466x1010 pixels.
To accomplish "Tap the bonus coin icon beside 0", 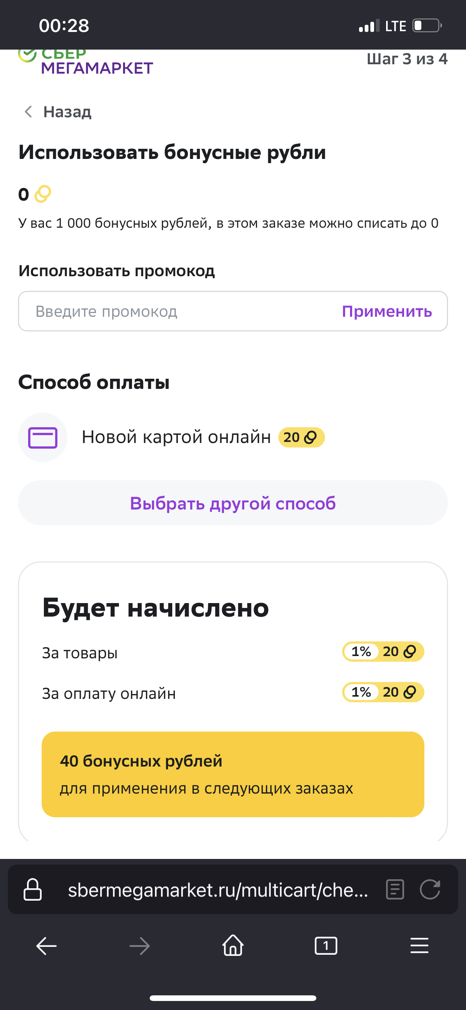I will 43,194.
